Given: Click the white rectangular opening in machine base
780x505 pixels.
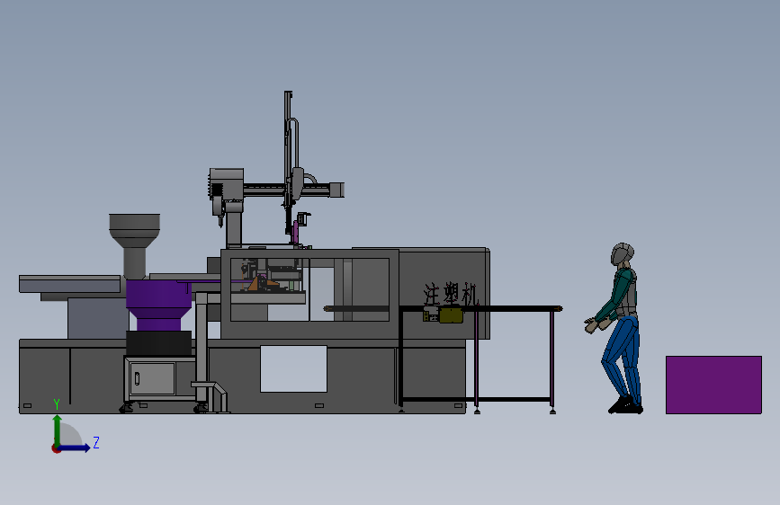Looking at the screenshot, I should point(293,368).
